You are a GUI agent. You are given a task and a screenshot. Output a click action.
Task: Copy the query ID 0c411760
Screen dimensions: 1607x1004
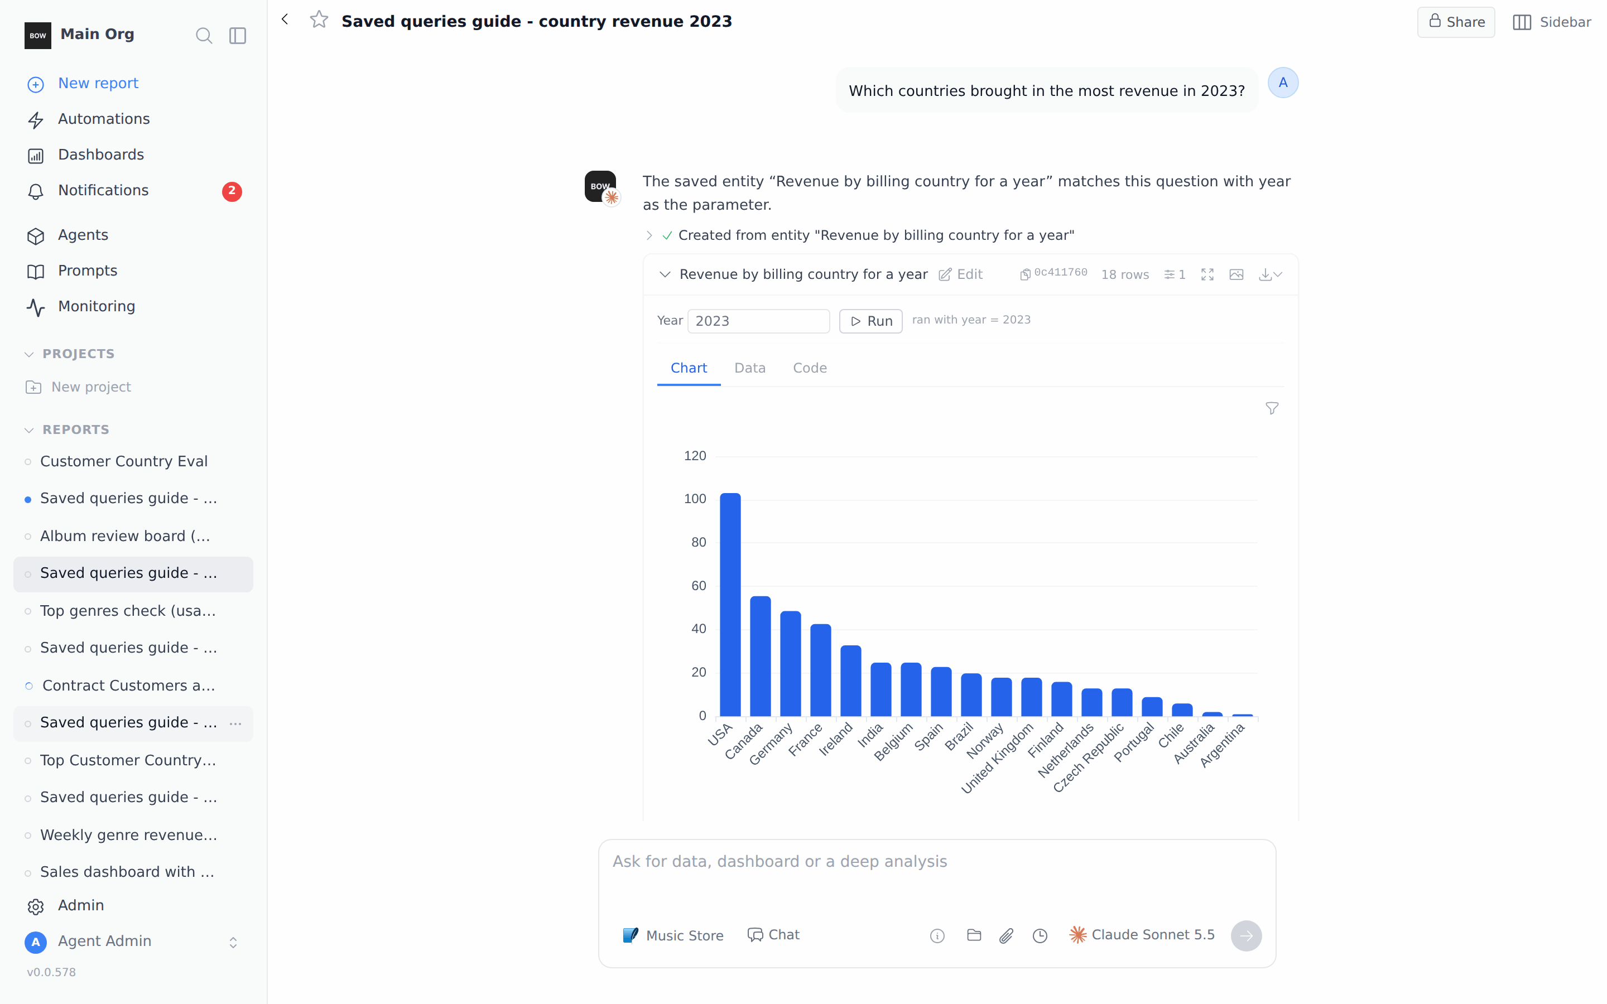(1054, 273)
